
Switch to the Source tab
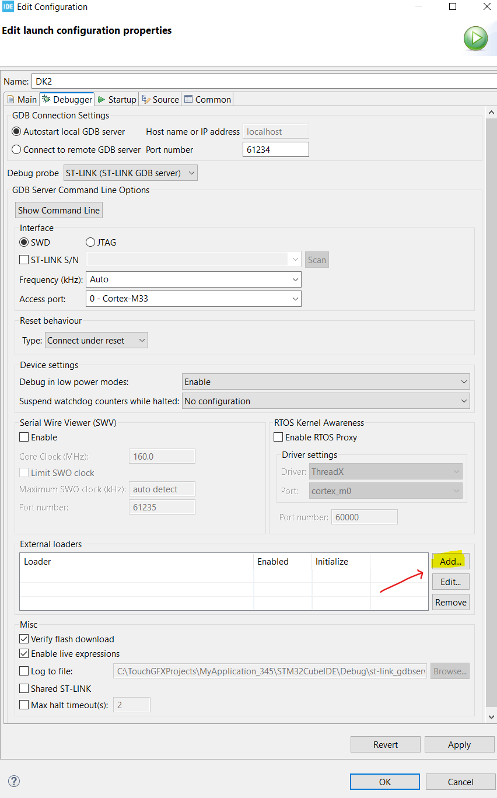164,99
